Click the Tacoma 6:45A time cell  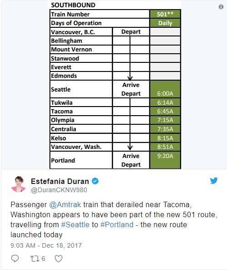click(165, 111)
